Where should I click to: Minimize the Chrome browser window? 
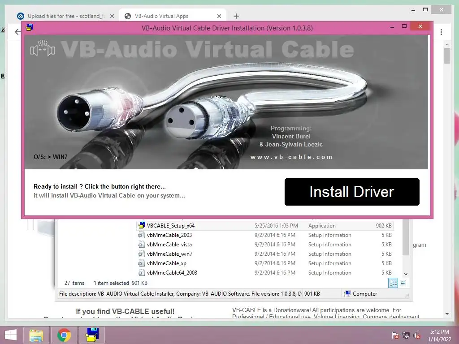[x=413, y=10]
